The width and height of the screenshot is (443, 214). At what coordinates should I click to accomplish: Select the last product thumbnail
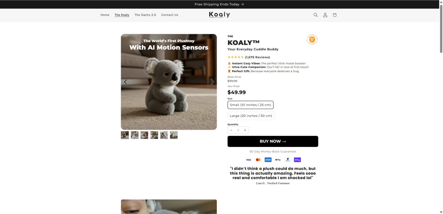[x=174, y=135]
